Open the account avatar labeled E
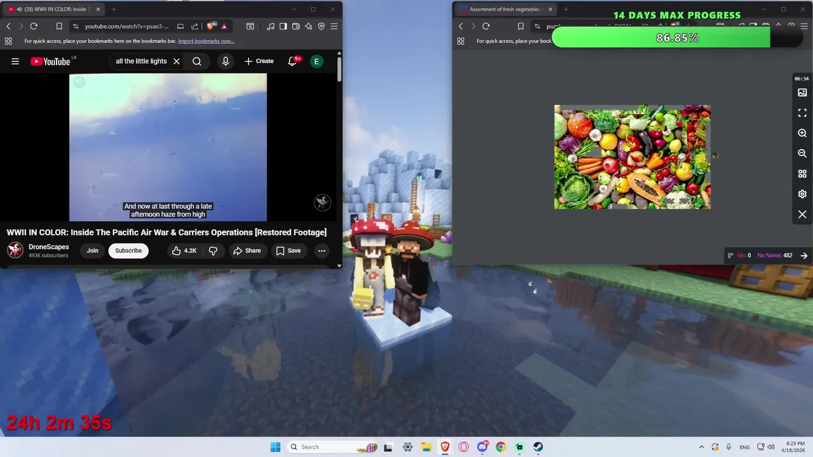The image size is (813, 457). 316,62
